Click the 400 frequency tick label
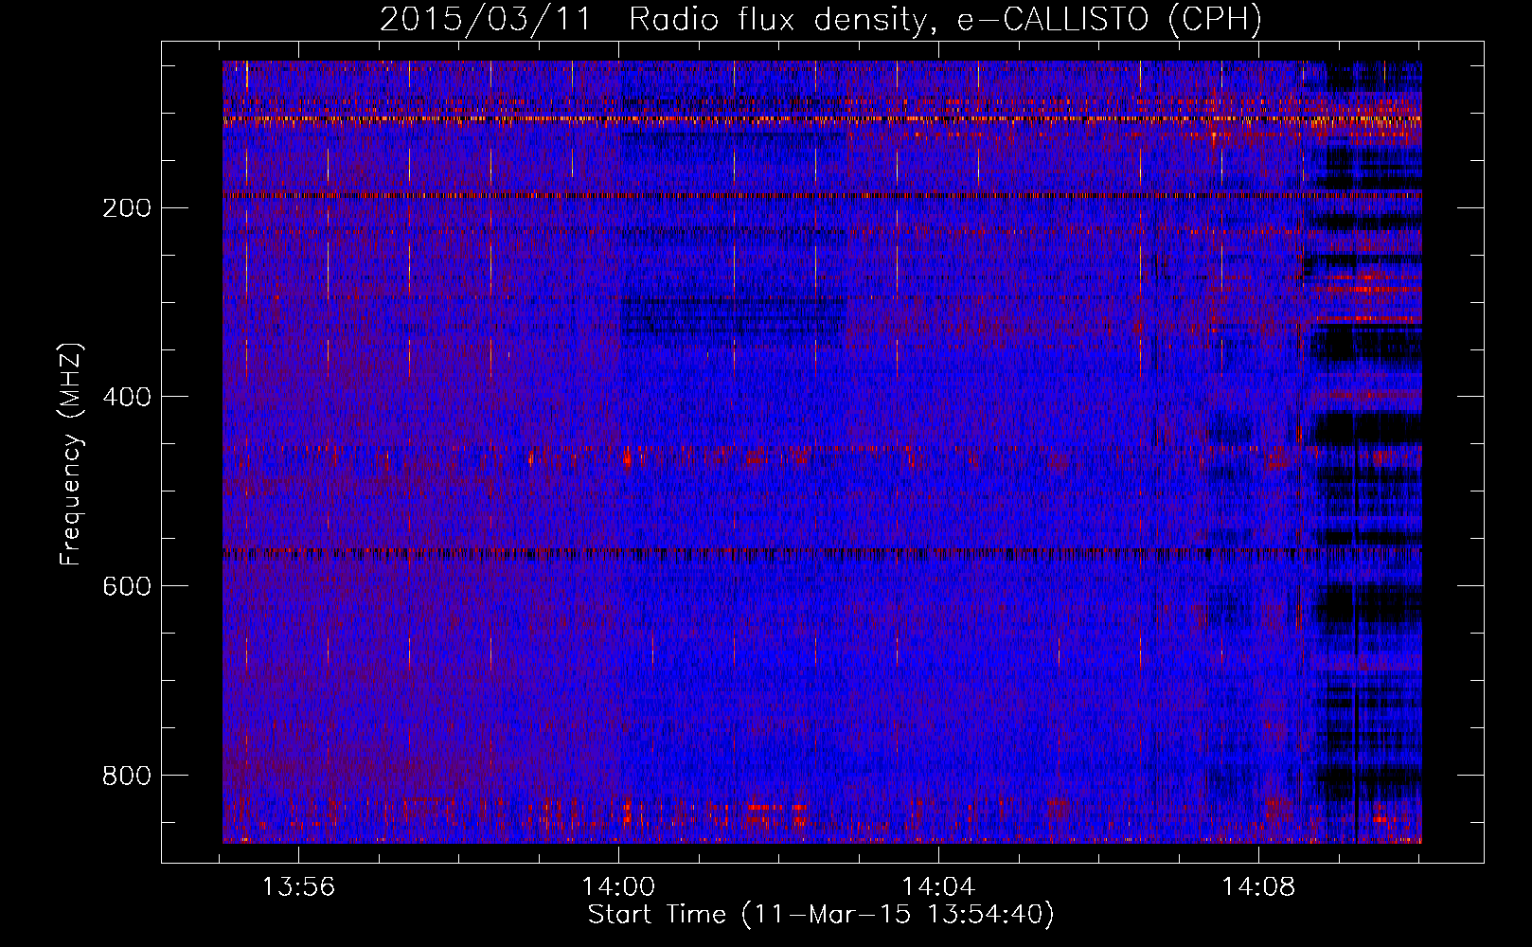The image size is (1532, 947). point(126,397)
